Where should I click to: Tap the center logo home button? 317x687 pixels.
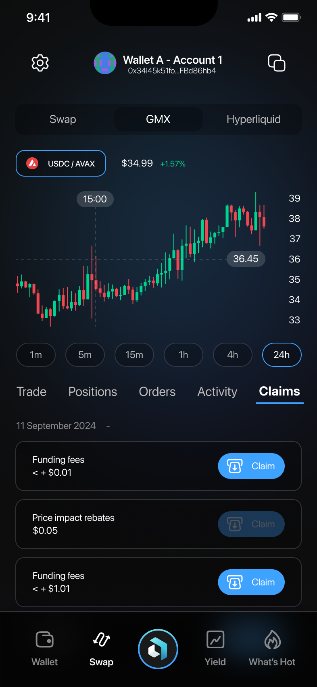158,649
